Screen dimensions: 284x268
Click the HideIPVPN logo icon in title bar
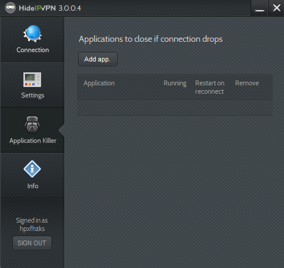click(10, 8)
